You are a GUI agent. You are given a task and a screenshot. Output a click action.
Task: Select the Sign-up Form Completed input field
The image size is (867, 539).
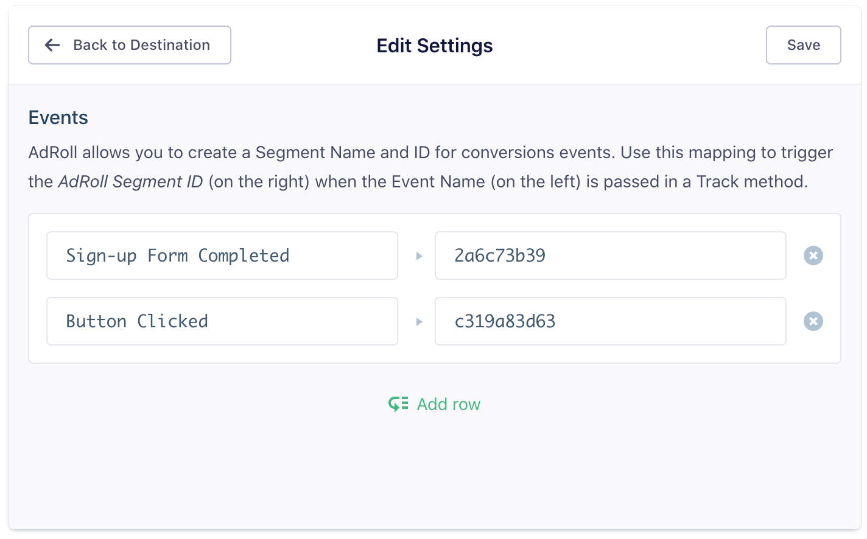coord(222,256)
